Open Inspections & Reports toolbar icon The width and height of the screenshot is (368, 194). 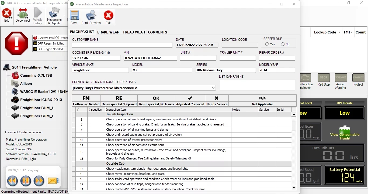click(x=54, y=16)
